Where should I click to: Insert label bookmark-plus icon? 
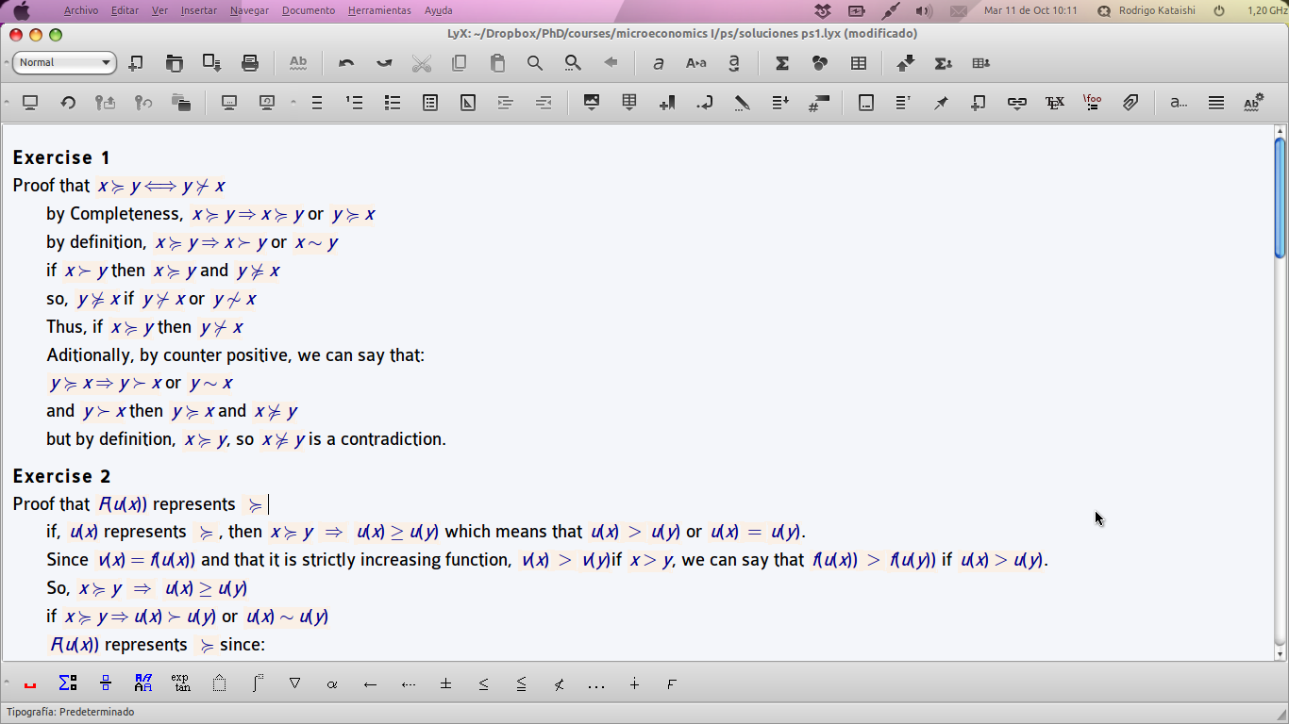(x=667, y=103)
